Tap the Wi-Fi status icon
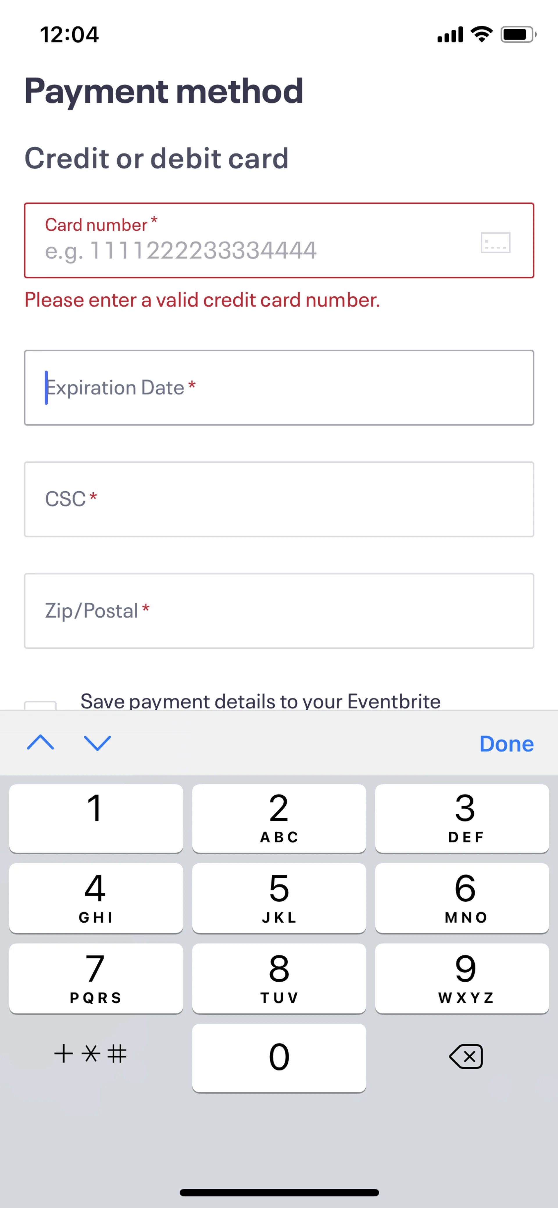558x1208 pixels. point(481,34)
